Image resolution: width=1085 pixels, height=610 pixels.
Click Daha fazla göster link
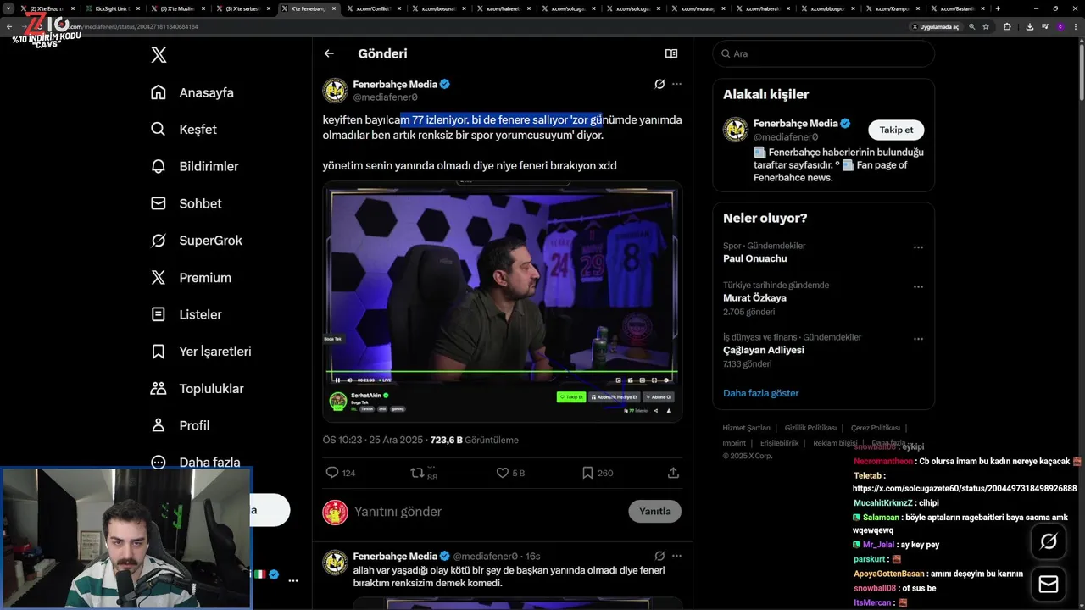coord(760,393)
